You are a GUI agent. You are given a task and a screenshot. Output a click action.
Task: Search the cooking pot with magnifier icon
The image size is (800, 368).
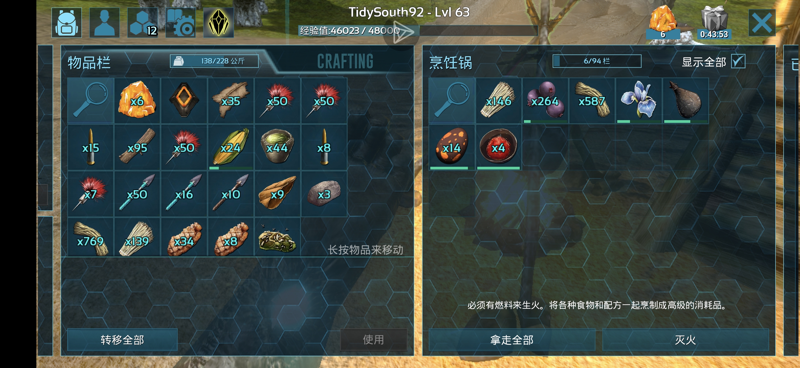[x=452, y=100]
